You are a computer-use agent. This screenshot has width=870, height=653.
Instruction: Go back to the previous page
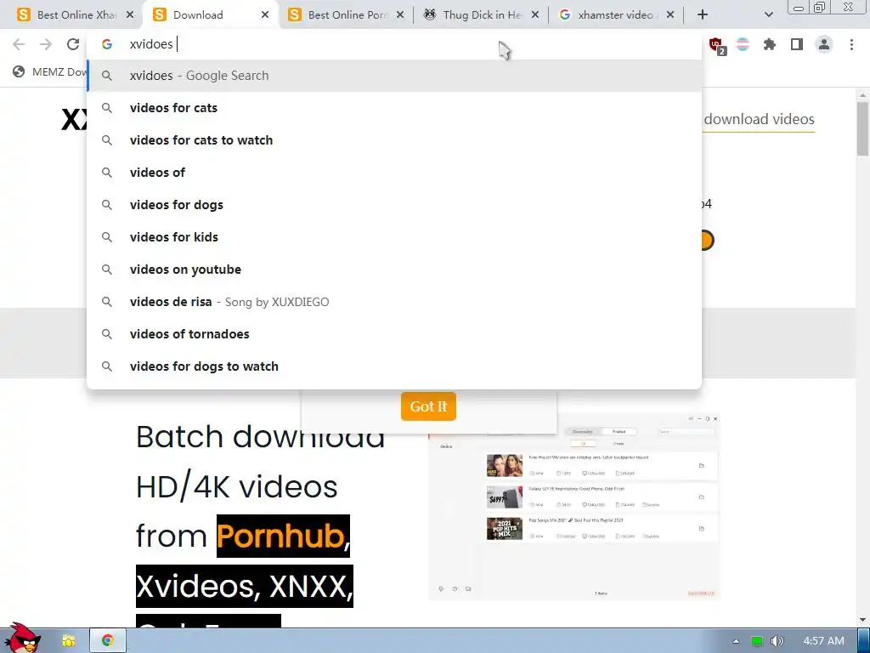(19, 44)
